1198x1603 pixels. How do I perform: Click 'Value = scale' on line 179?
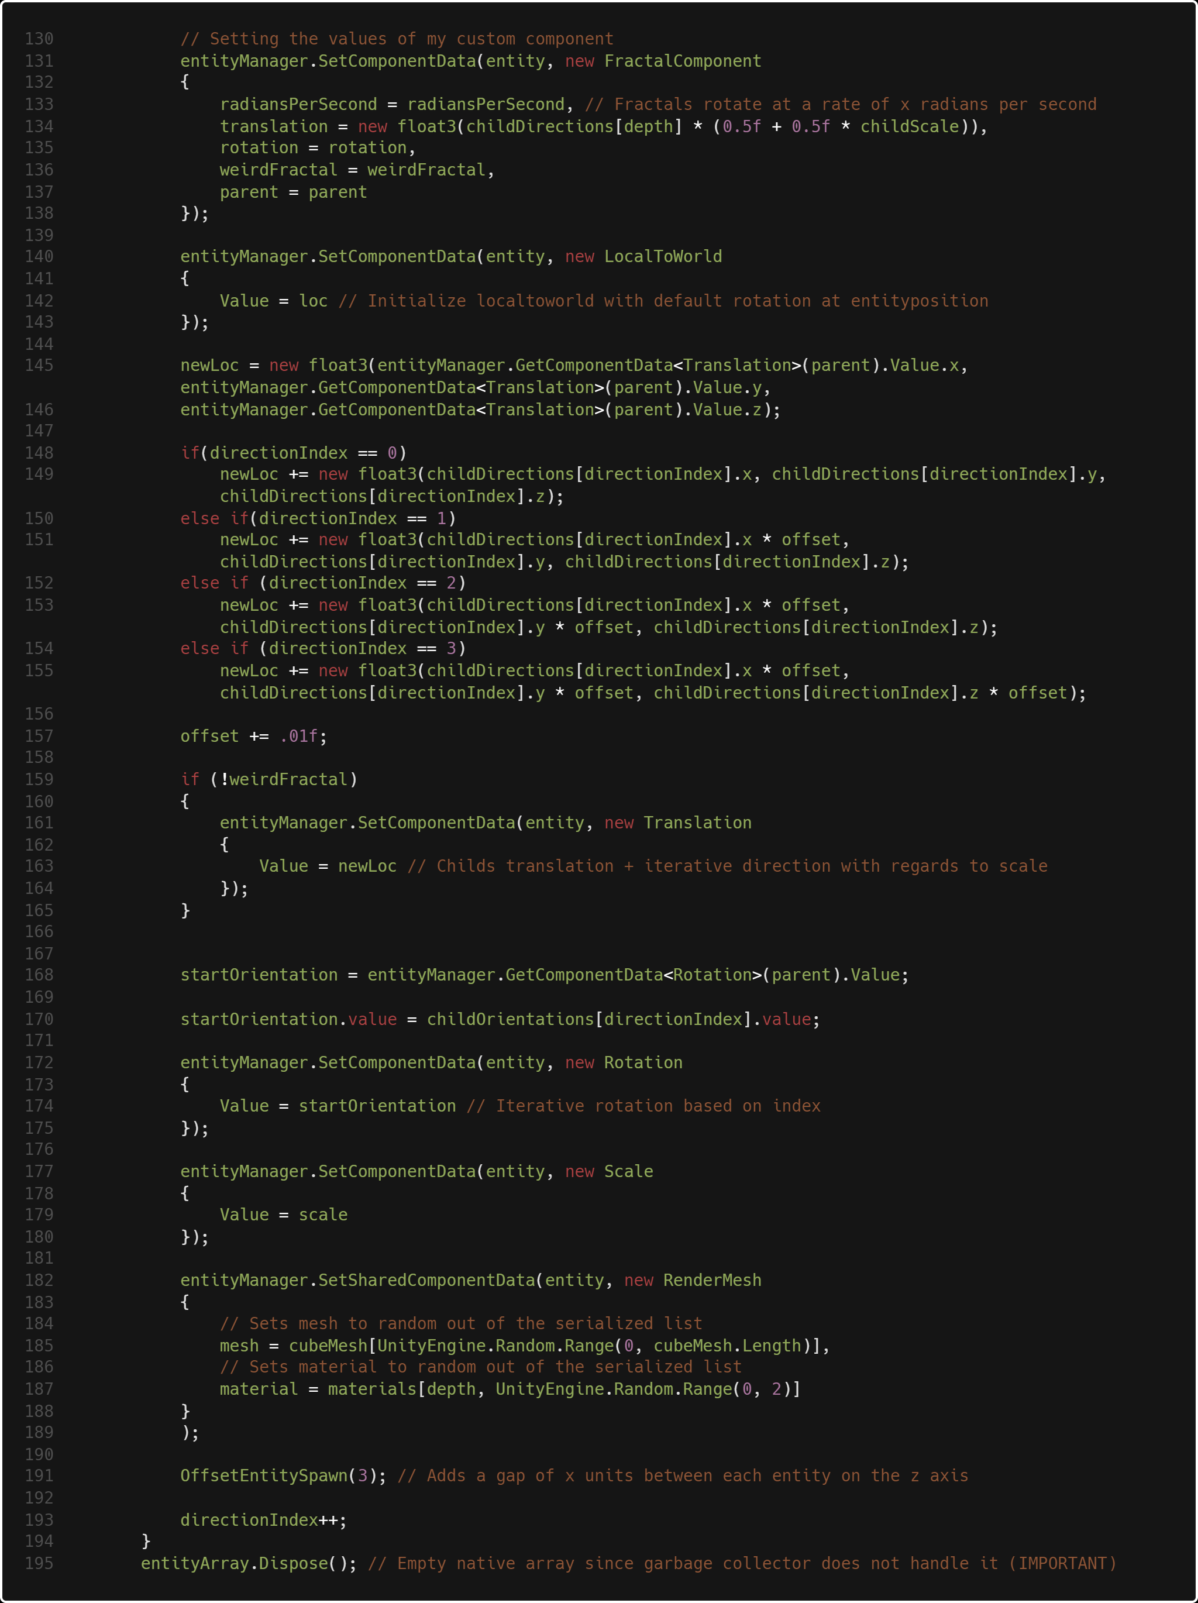pyautogui.click(x=283, y=1215)
